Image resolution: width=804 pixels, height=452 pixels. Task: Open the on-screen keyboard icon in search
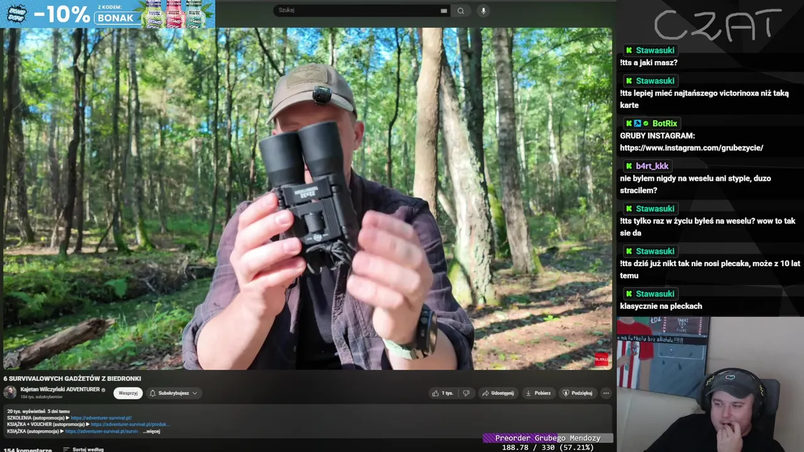(444, 11)
